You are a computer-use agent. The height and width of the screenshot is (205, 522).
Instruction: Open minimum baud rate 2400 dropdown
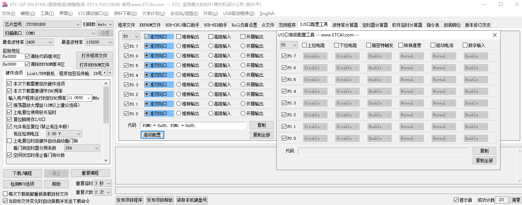(39, 42)
